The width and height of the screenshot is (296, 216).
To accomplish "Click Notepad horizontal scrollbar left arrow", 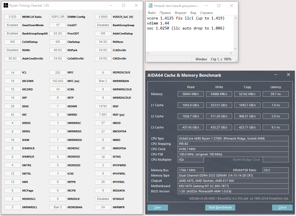I will tap(148, 53).
